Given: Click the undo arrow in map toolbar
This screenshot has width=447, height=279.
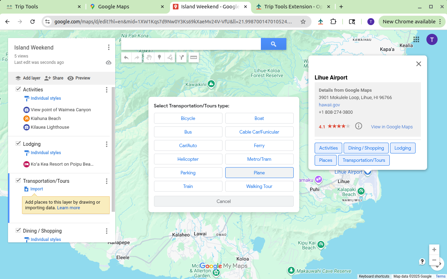Looking at the screenshot, I should (x=126, y=58).
